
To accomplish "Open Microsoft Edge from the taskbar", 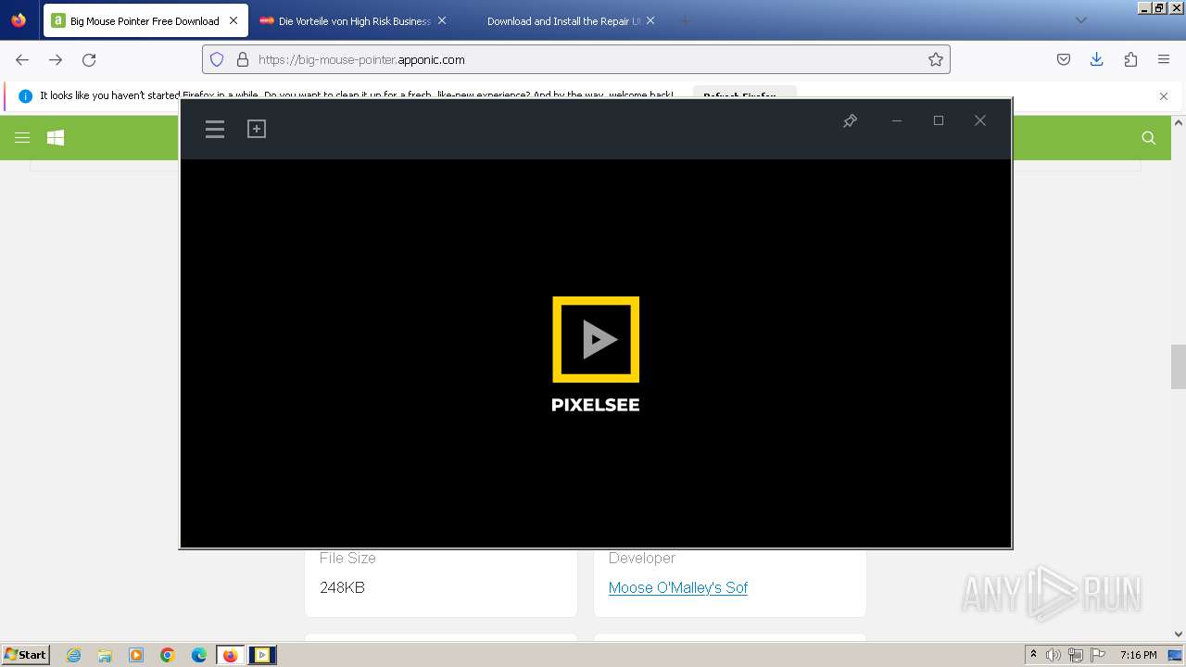I will pos(199,655).
